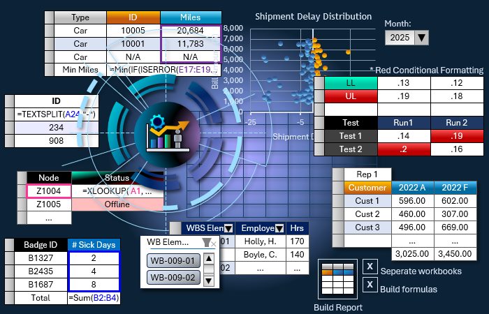Click the Customer column header

pyautogui.click(x=367, y=188)
